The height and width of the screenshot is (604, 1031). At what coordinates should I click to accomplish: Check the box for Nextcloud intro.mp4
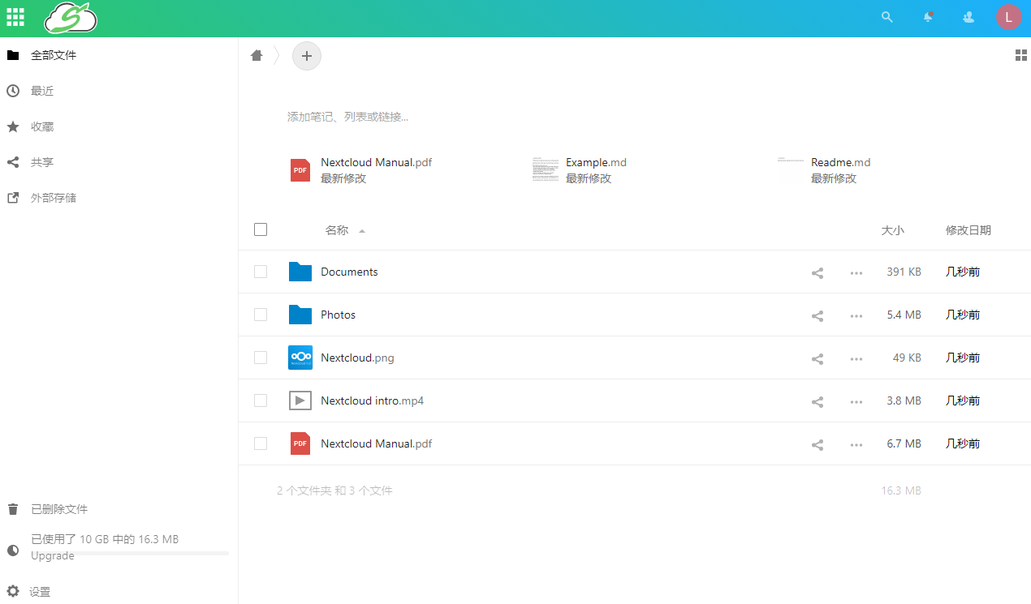pyautogui.click(x=261, y=401)
